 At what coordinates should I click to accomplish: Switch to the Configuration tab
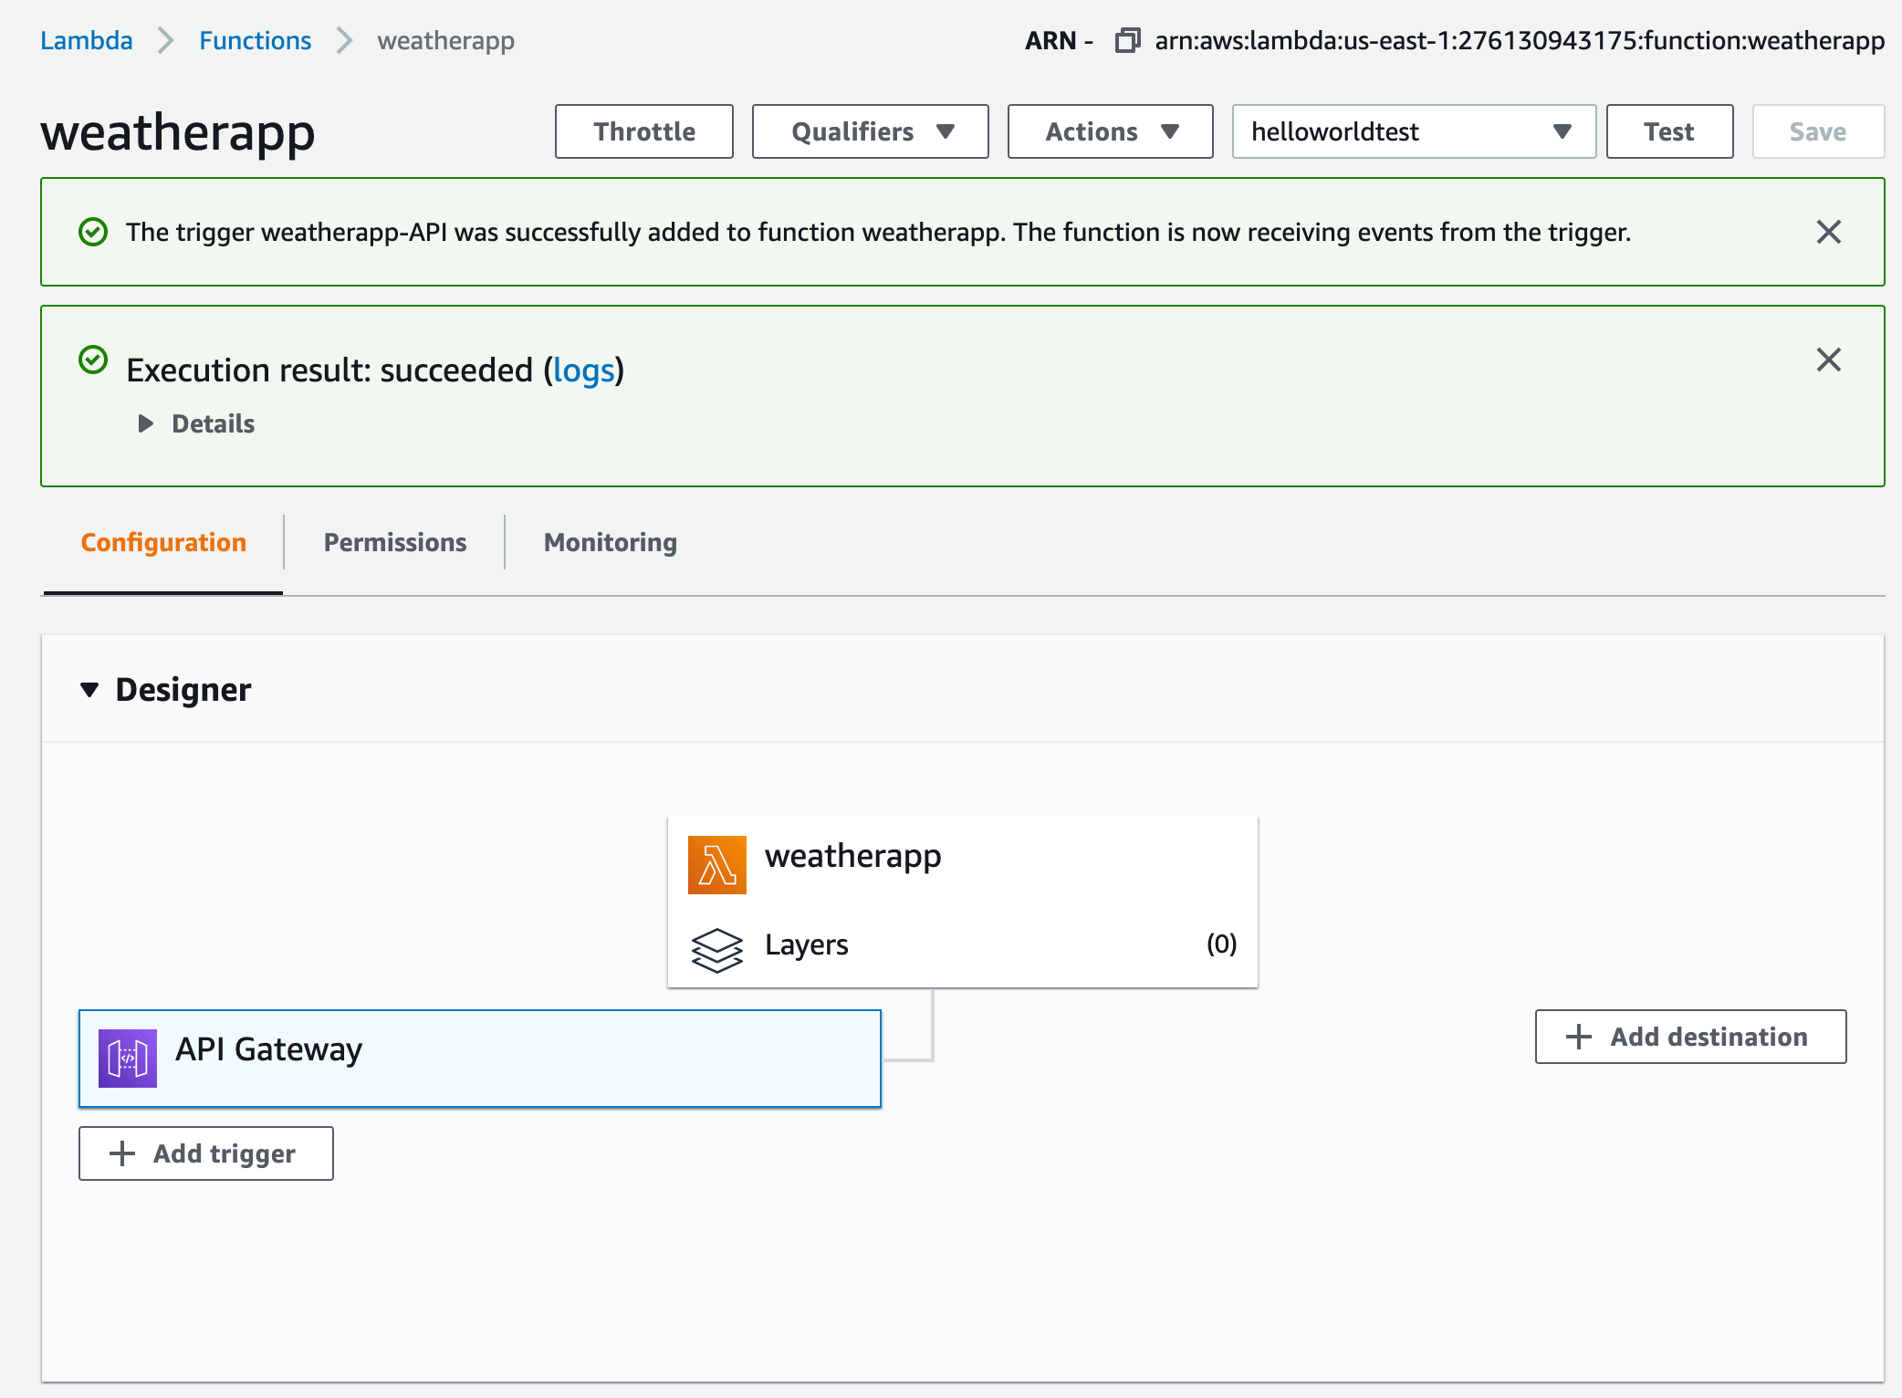pyautogui.click(x=162, y=542)
